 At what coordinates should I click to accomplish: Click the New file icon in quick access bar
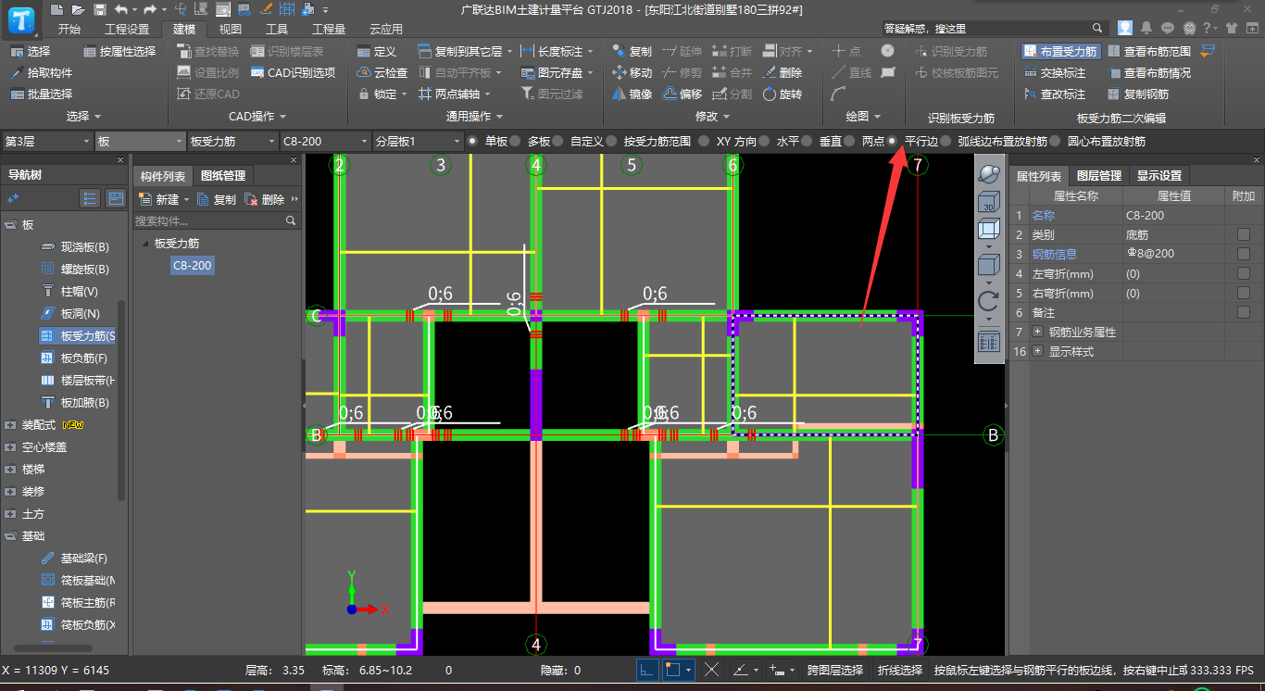[x=57, y=9]
